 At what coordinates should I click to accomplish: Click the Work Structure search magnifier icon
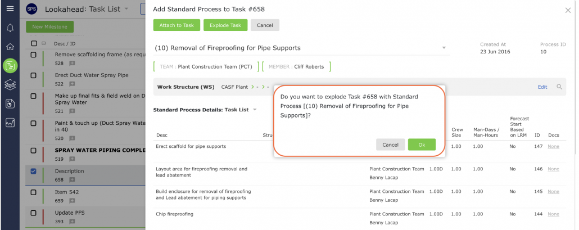(x=559, y=87)
